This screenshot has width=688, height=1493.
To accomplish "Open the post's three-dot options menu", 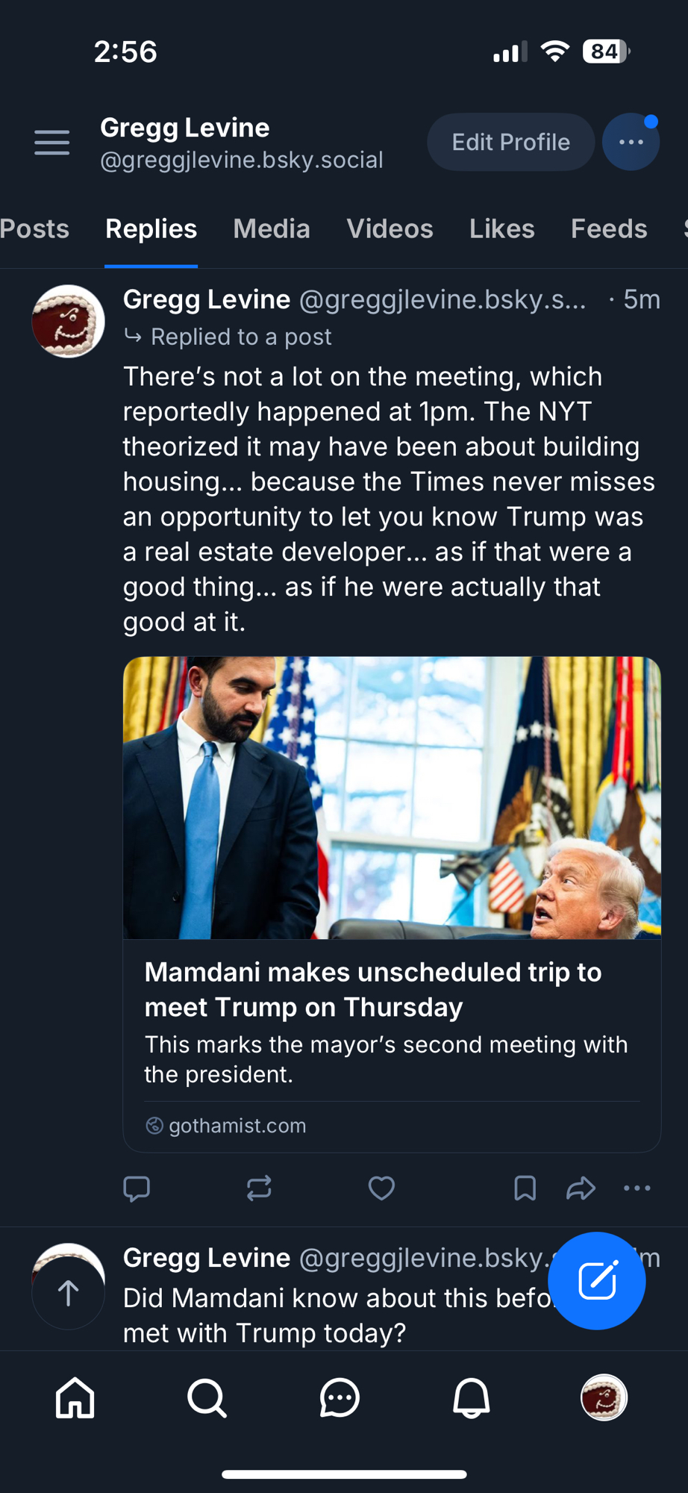I will tap(637, 1188).
